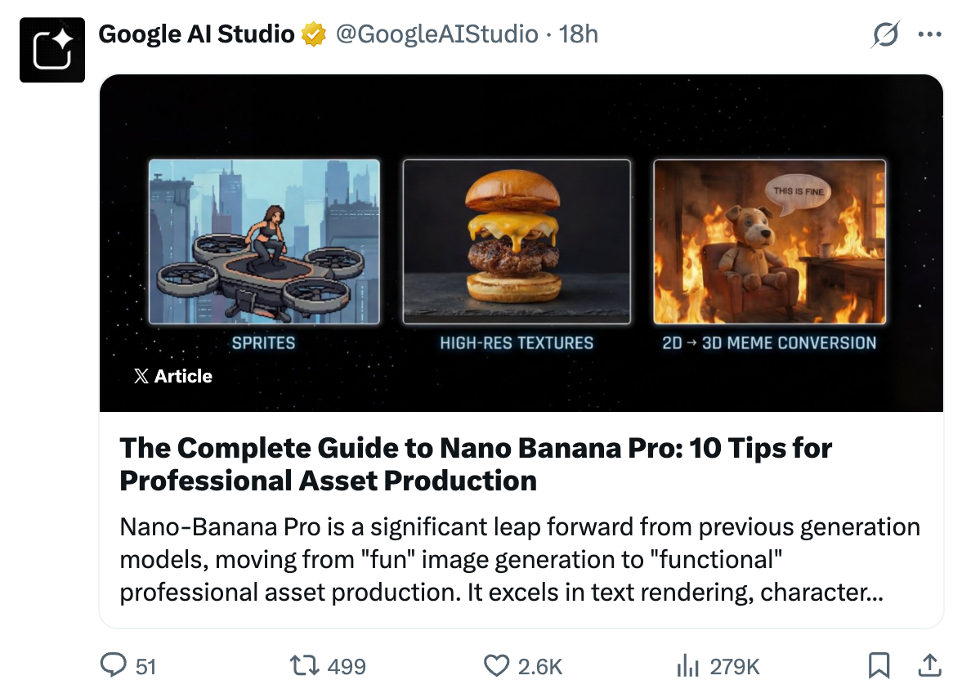Bookmark this post
Screen dimensions: 971x698
click(x=879, y=666)
